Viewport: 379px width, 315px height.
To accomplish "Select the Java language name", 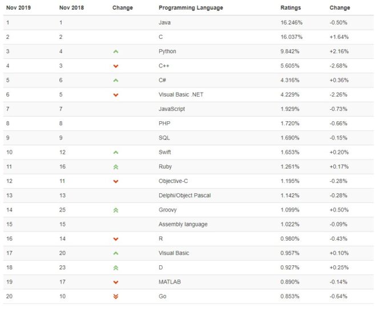I will point(164,23).
